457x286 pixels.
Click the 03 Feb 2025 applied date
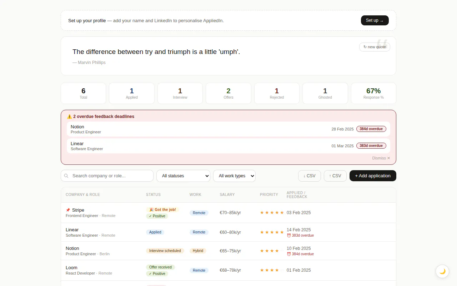point(299,213)
